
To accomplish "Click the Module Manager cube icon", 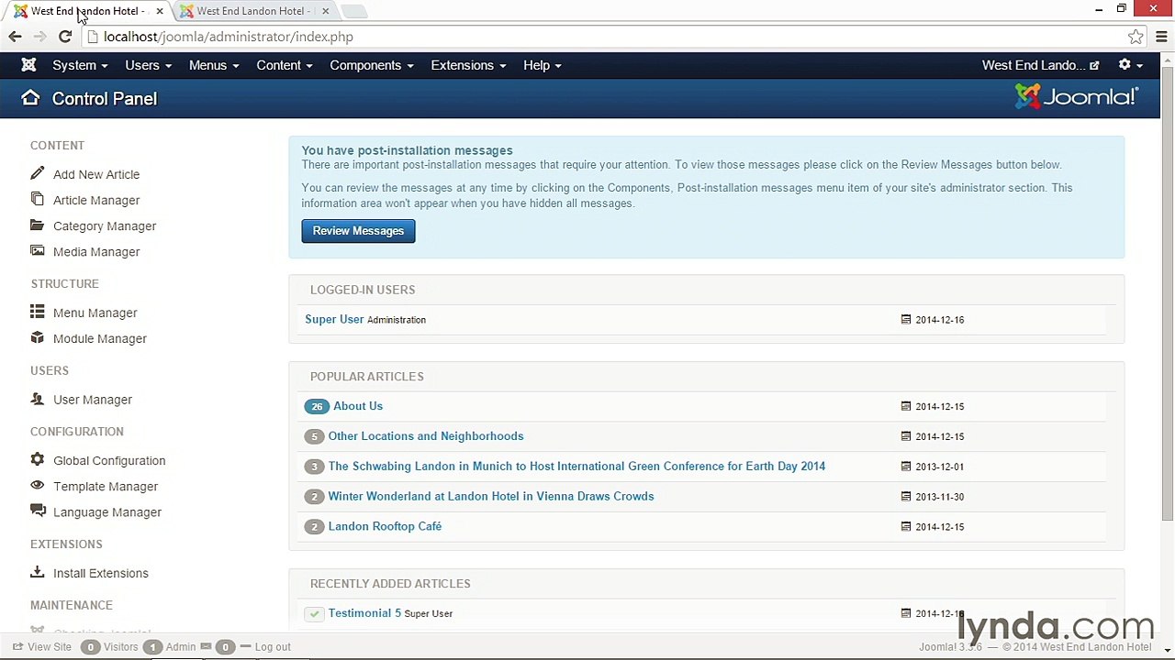I will (x=37, y=337).
